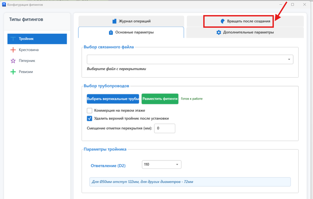The image size is (313, 199).
Task: Click the Параметры тройника group title
Action: tap(105, 149)
